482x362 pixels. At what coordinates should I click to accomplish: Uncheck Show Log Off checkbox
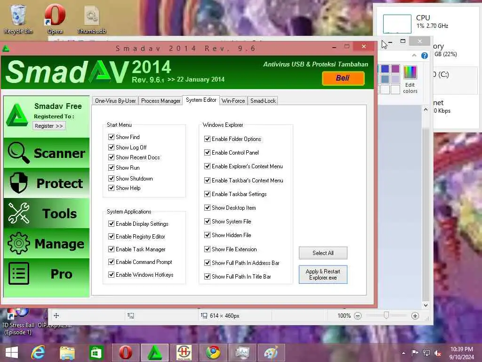[111, 147]
